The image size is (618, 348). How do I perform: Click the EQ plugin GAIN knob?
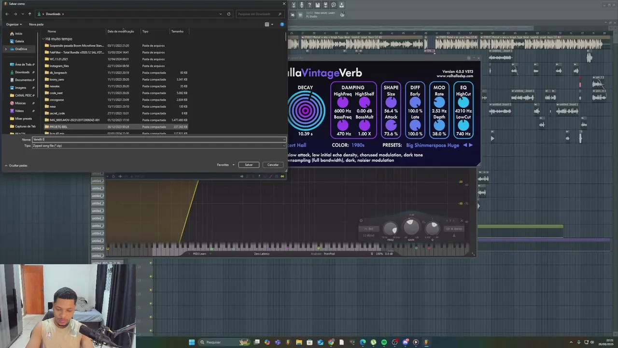tap(411, 226)
